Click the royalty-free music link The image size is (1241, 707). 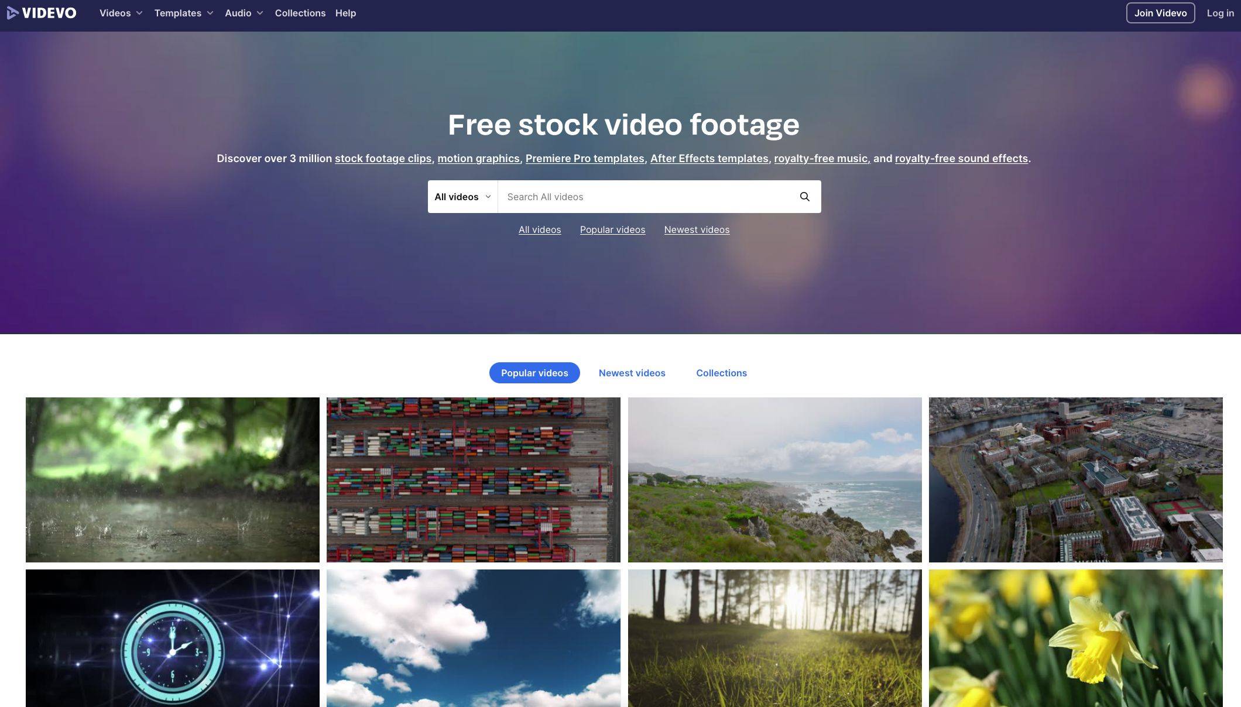point(820,159)
